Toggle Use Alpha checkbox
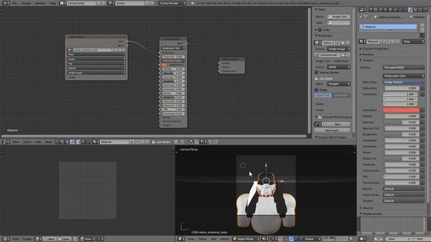 coord(317,79)
